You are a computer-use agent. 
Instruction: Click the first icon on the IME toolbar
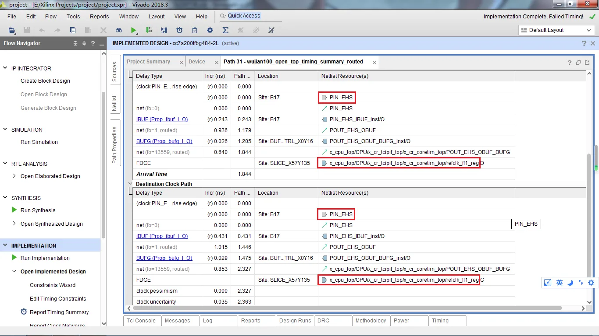point(548,283)
